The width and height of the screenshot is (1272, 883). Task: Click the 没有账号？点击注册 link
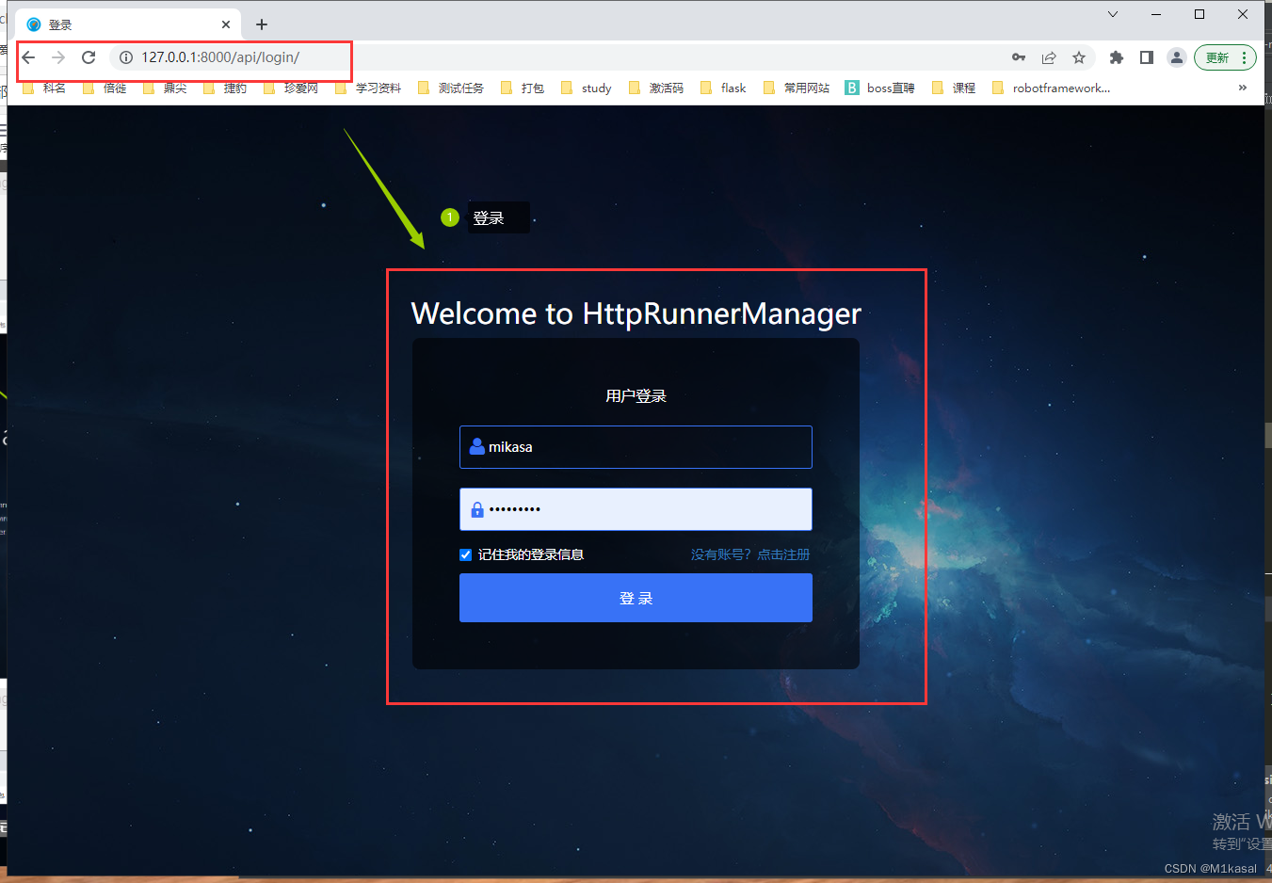750,554
